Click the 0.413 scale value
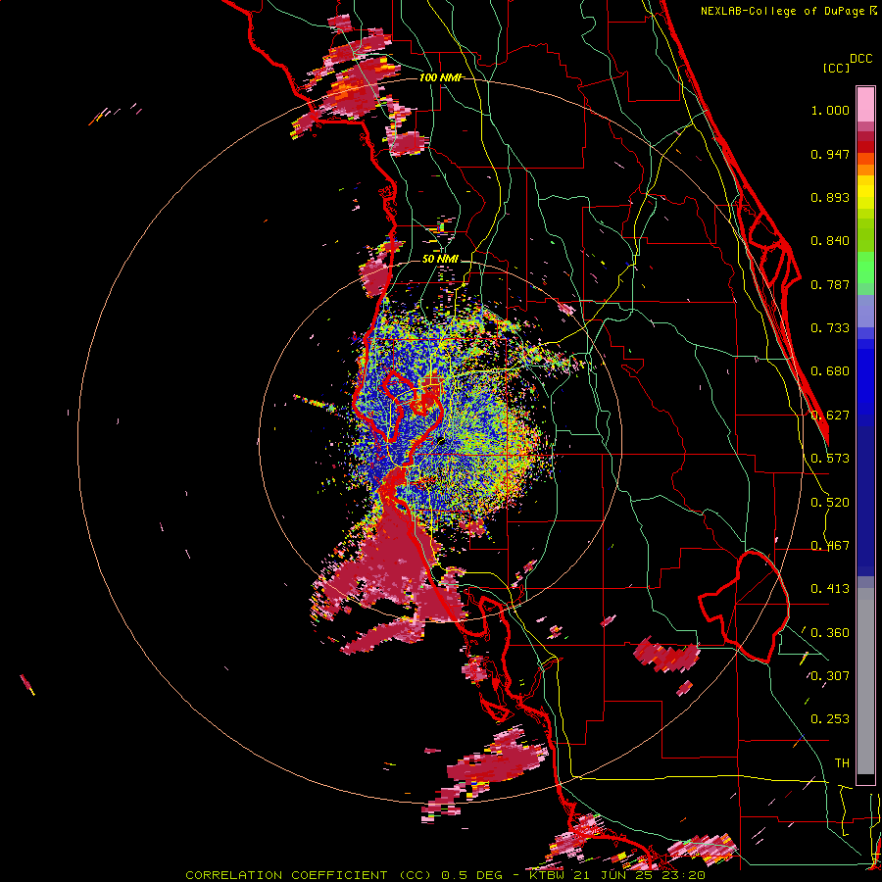Screen dimensions: 882x882 pyautogui.click(x=830, y=589)
